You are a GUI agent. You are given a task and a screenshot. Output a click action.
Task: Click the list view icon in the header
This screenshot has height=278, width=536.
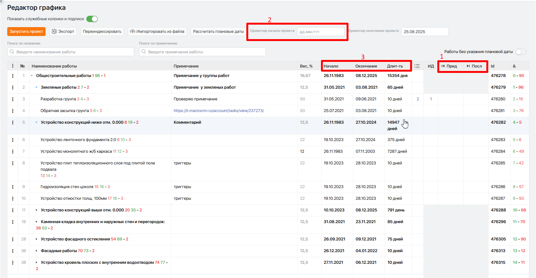(417, 66)
